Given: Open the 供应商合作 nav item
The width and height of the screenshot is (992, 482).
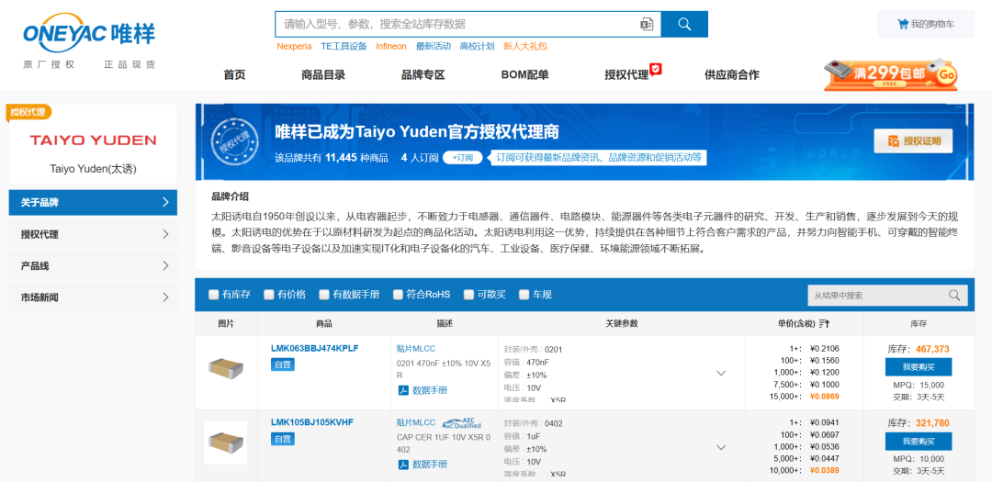Looking at the screenshot, I should pyautogui.click(x=732, y=74).
